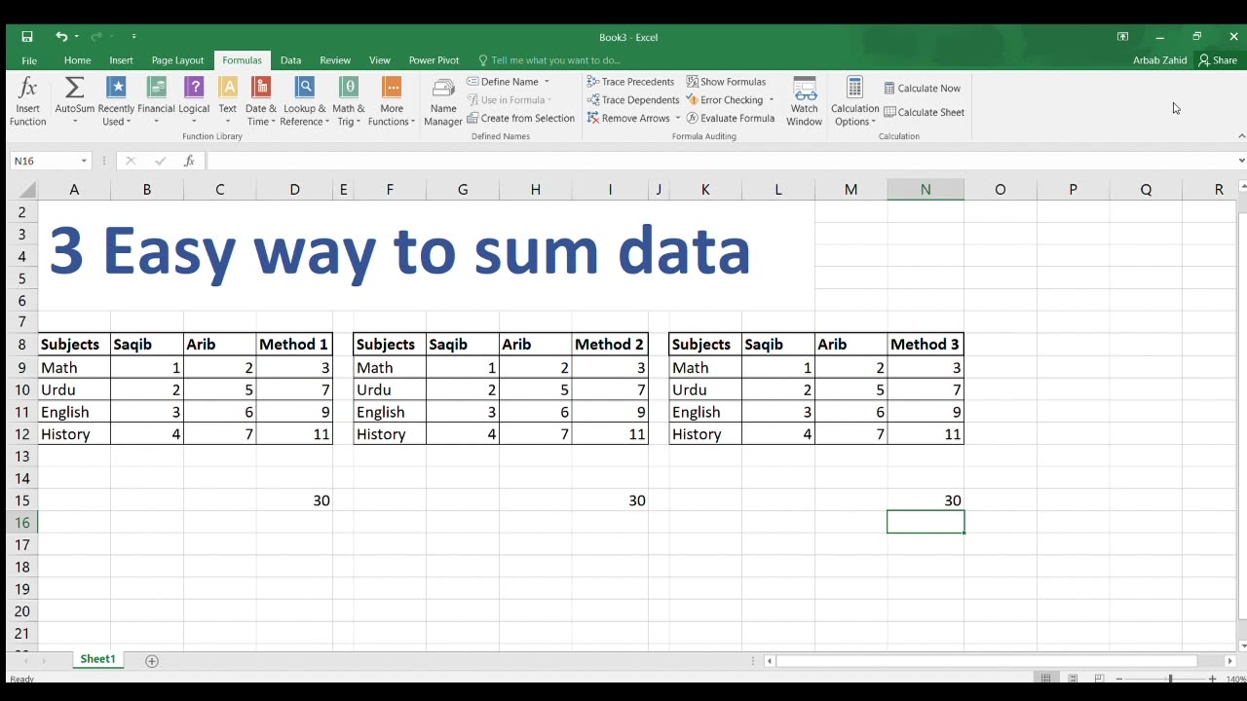The height and width of the screenshot is (701, 1247).
Task: Switch to the Review tab
Action: pyautogui.click(x=335, y=60)
